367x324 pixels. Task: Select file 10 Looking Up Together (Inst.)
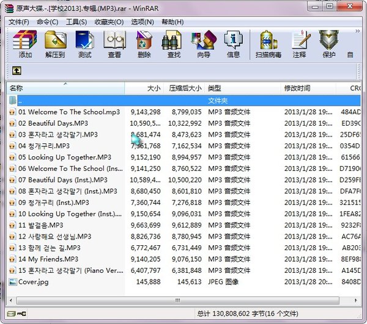coord(70,214)
